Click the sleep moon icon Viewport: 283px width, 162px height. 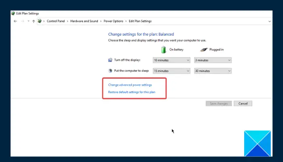click(110, 71)
